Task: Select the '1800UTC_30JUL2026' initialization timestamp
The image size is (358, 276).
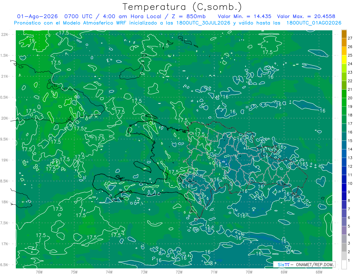Action: (x=203, y=23)
